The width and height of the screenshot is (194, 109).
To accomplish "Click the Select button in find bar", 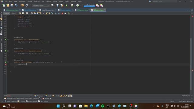I will [x=55, y=96].
